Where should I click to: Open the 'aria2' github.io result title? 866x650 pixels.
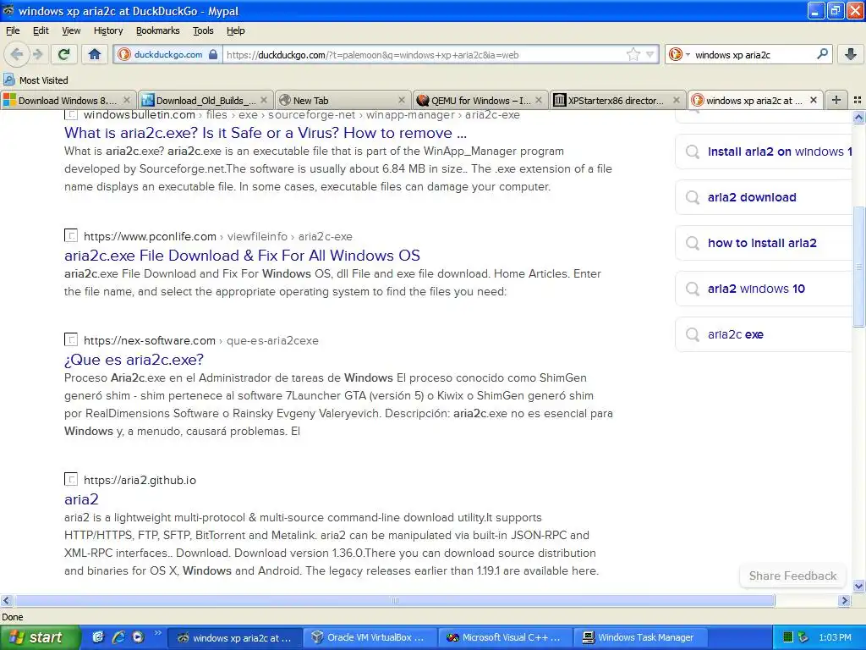(81, 499)
